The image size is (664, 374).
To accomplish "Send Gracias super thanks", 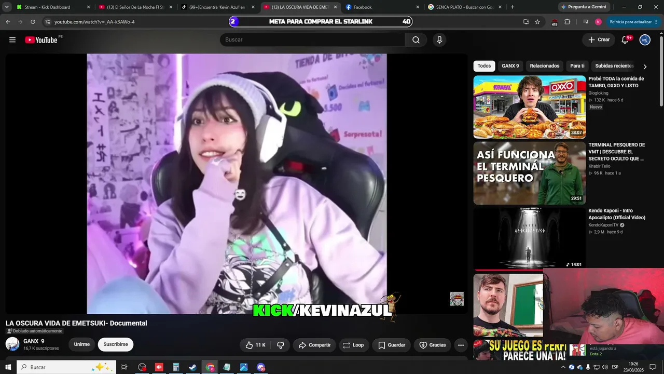I will tap(432, 345).
